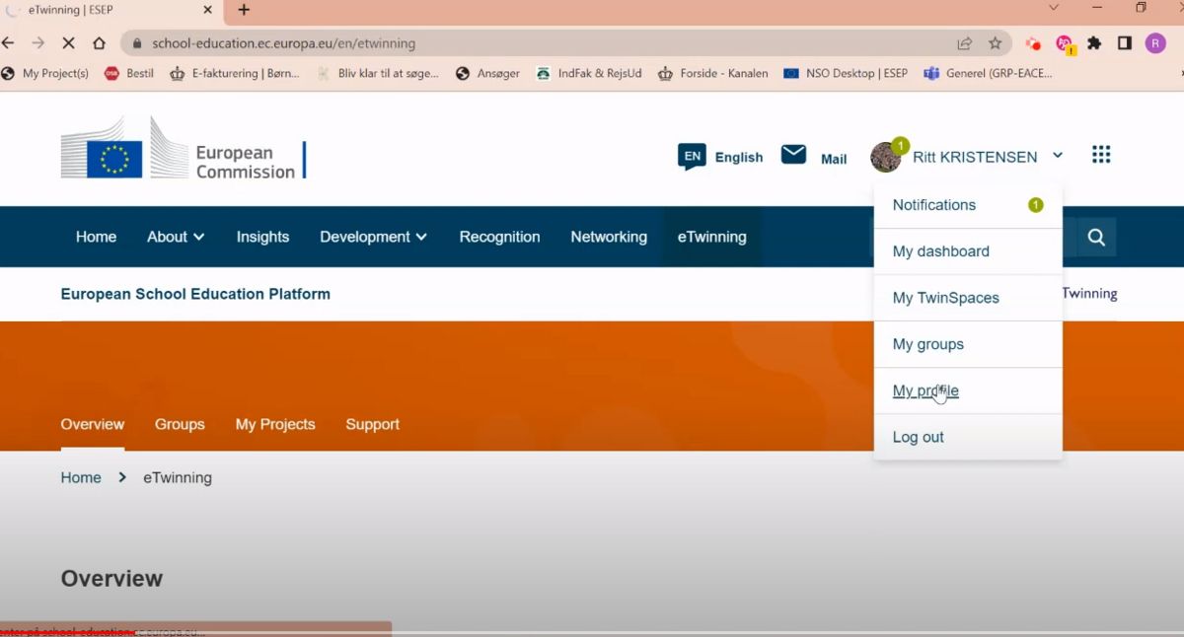
Task: Select My profile from user menu
Action: (x=925, y=390)
